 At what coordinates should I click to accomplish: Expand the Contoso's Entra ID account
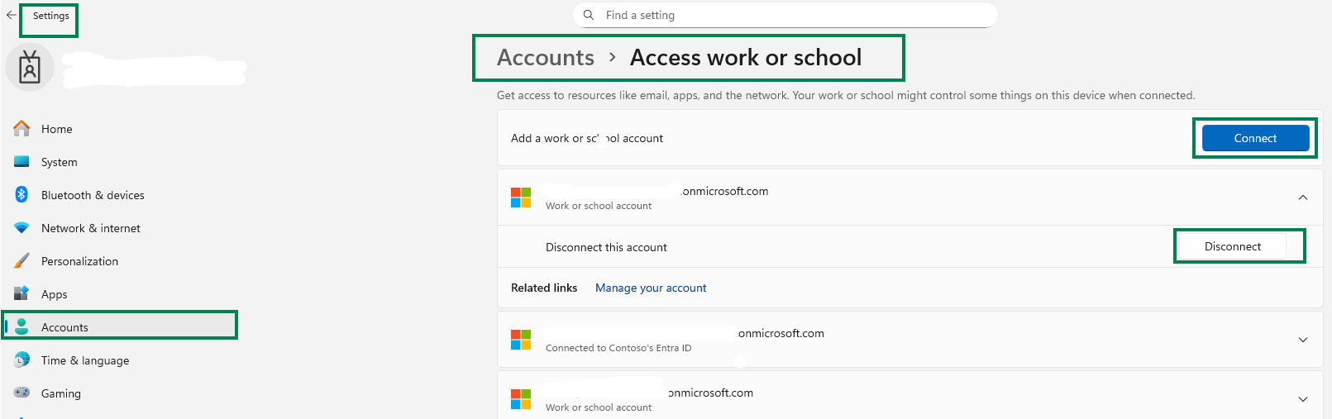coord(1303,340)
